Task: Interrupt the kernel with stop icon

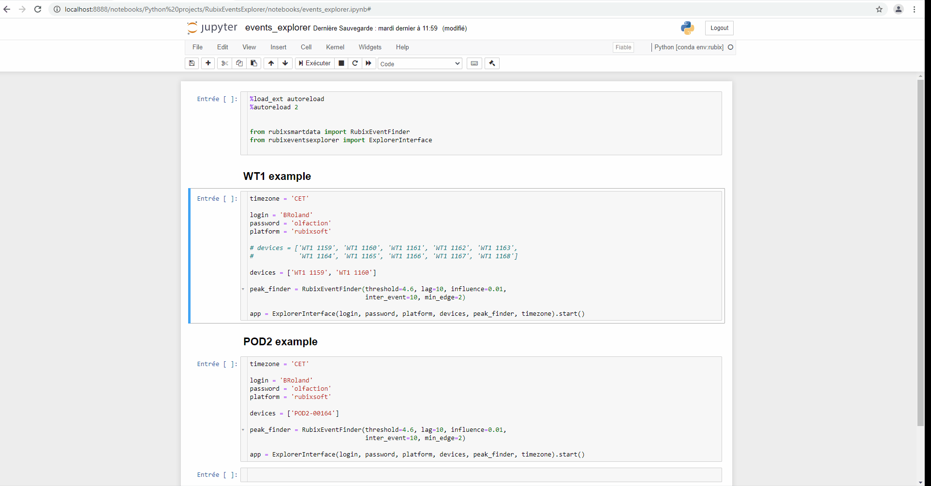Action: click(341, 63)
